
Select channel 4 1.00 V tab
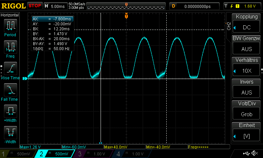tap(132, 154)
